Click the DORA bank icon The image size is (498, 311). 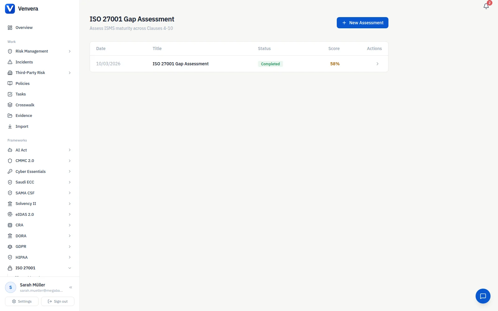click(x=10, y=236)
